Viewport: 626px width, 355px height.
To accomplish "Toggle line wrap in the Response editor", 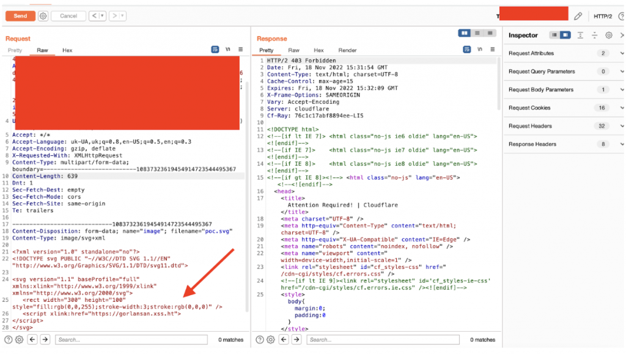I will pyautogui.click(x=466, y=49).
